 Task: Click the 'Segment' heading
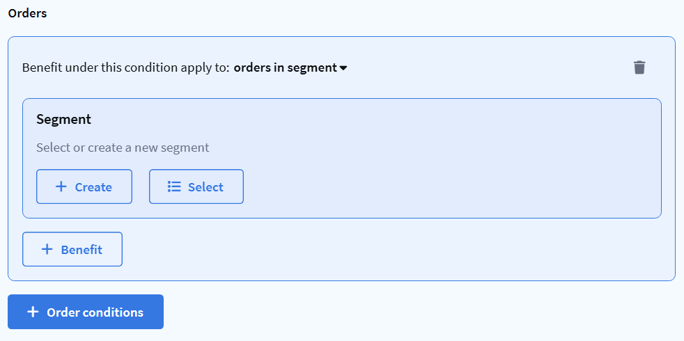pos(63,119)
